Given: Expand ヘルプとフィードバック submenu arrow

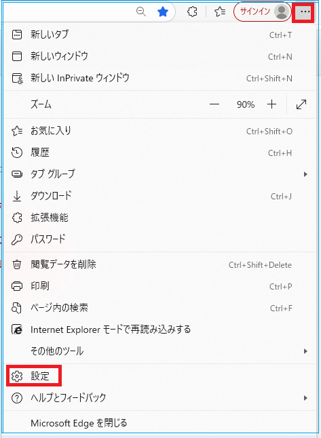Looking at the screenshot, I should click(305, 398).
